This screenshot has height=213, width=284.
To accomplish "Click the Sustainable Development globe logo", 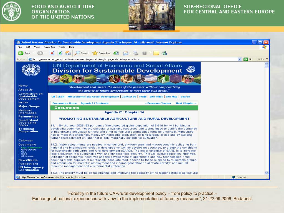I will pos(191,69).
